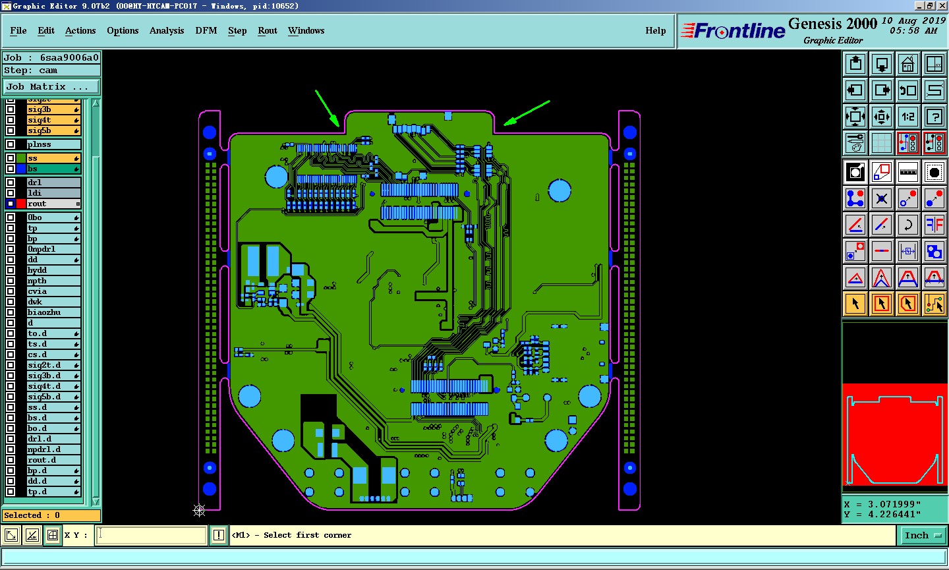This screenshot has width=949, height=570.
Task: Click the plain arrow select tool
Action: pos(855,304)
